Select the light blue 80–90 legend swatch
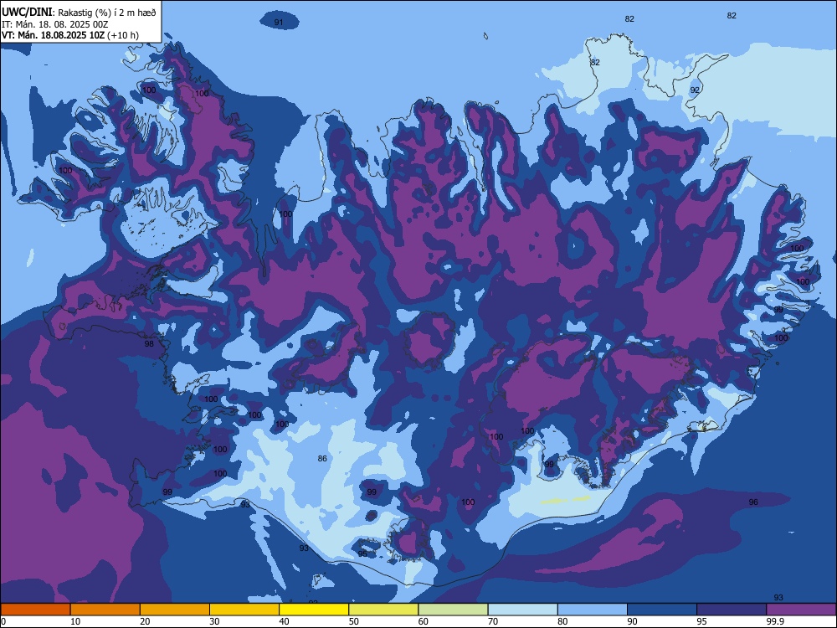 [593, 610]
